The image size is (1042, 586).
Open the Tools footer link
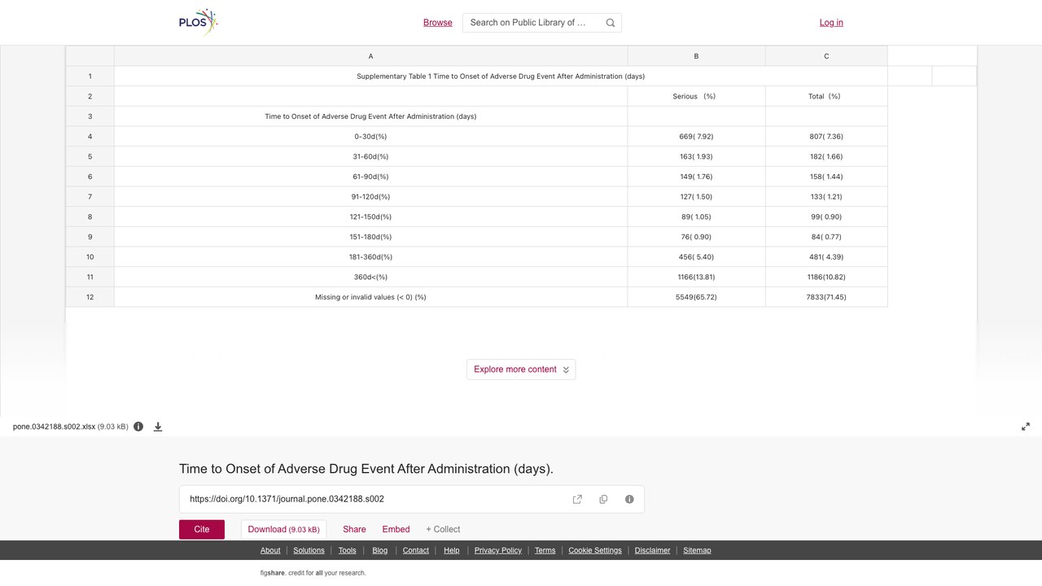click(x=348, y=550)
